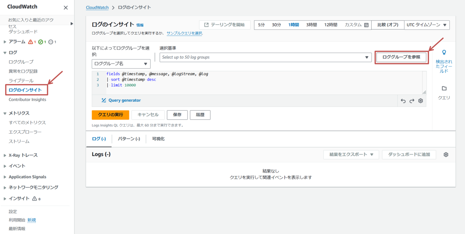Click the red alarm triangle icon
The width and height of the screenshot is (465, 234).
pyautogui.click(x=31, y=42)
